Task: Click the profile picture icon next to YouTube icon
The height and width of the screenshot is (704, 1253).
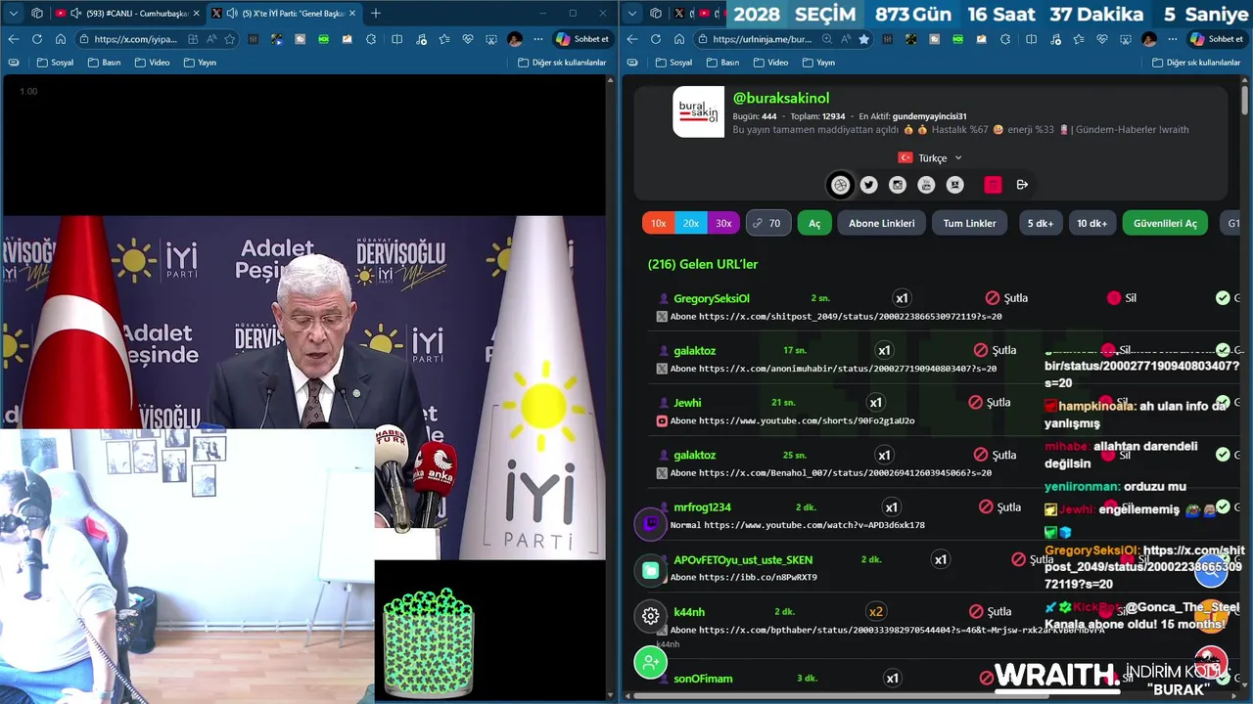Action: click(954, 185)
